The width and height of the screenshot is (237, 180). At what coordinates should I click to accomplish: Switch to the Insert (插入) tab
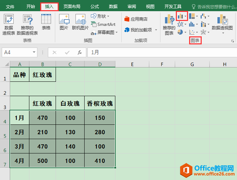point(49,7)
